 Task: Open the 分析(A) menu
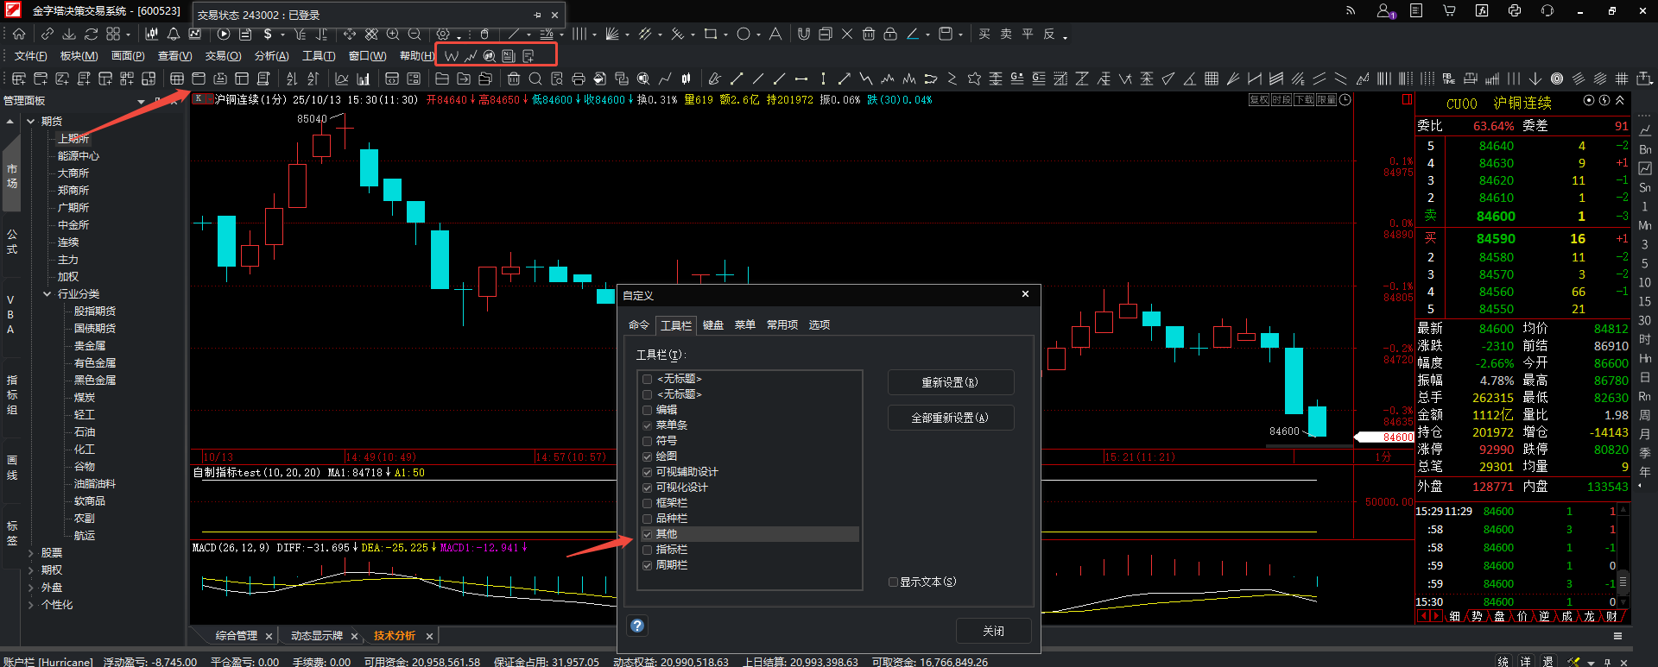(271, 56)
